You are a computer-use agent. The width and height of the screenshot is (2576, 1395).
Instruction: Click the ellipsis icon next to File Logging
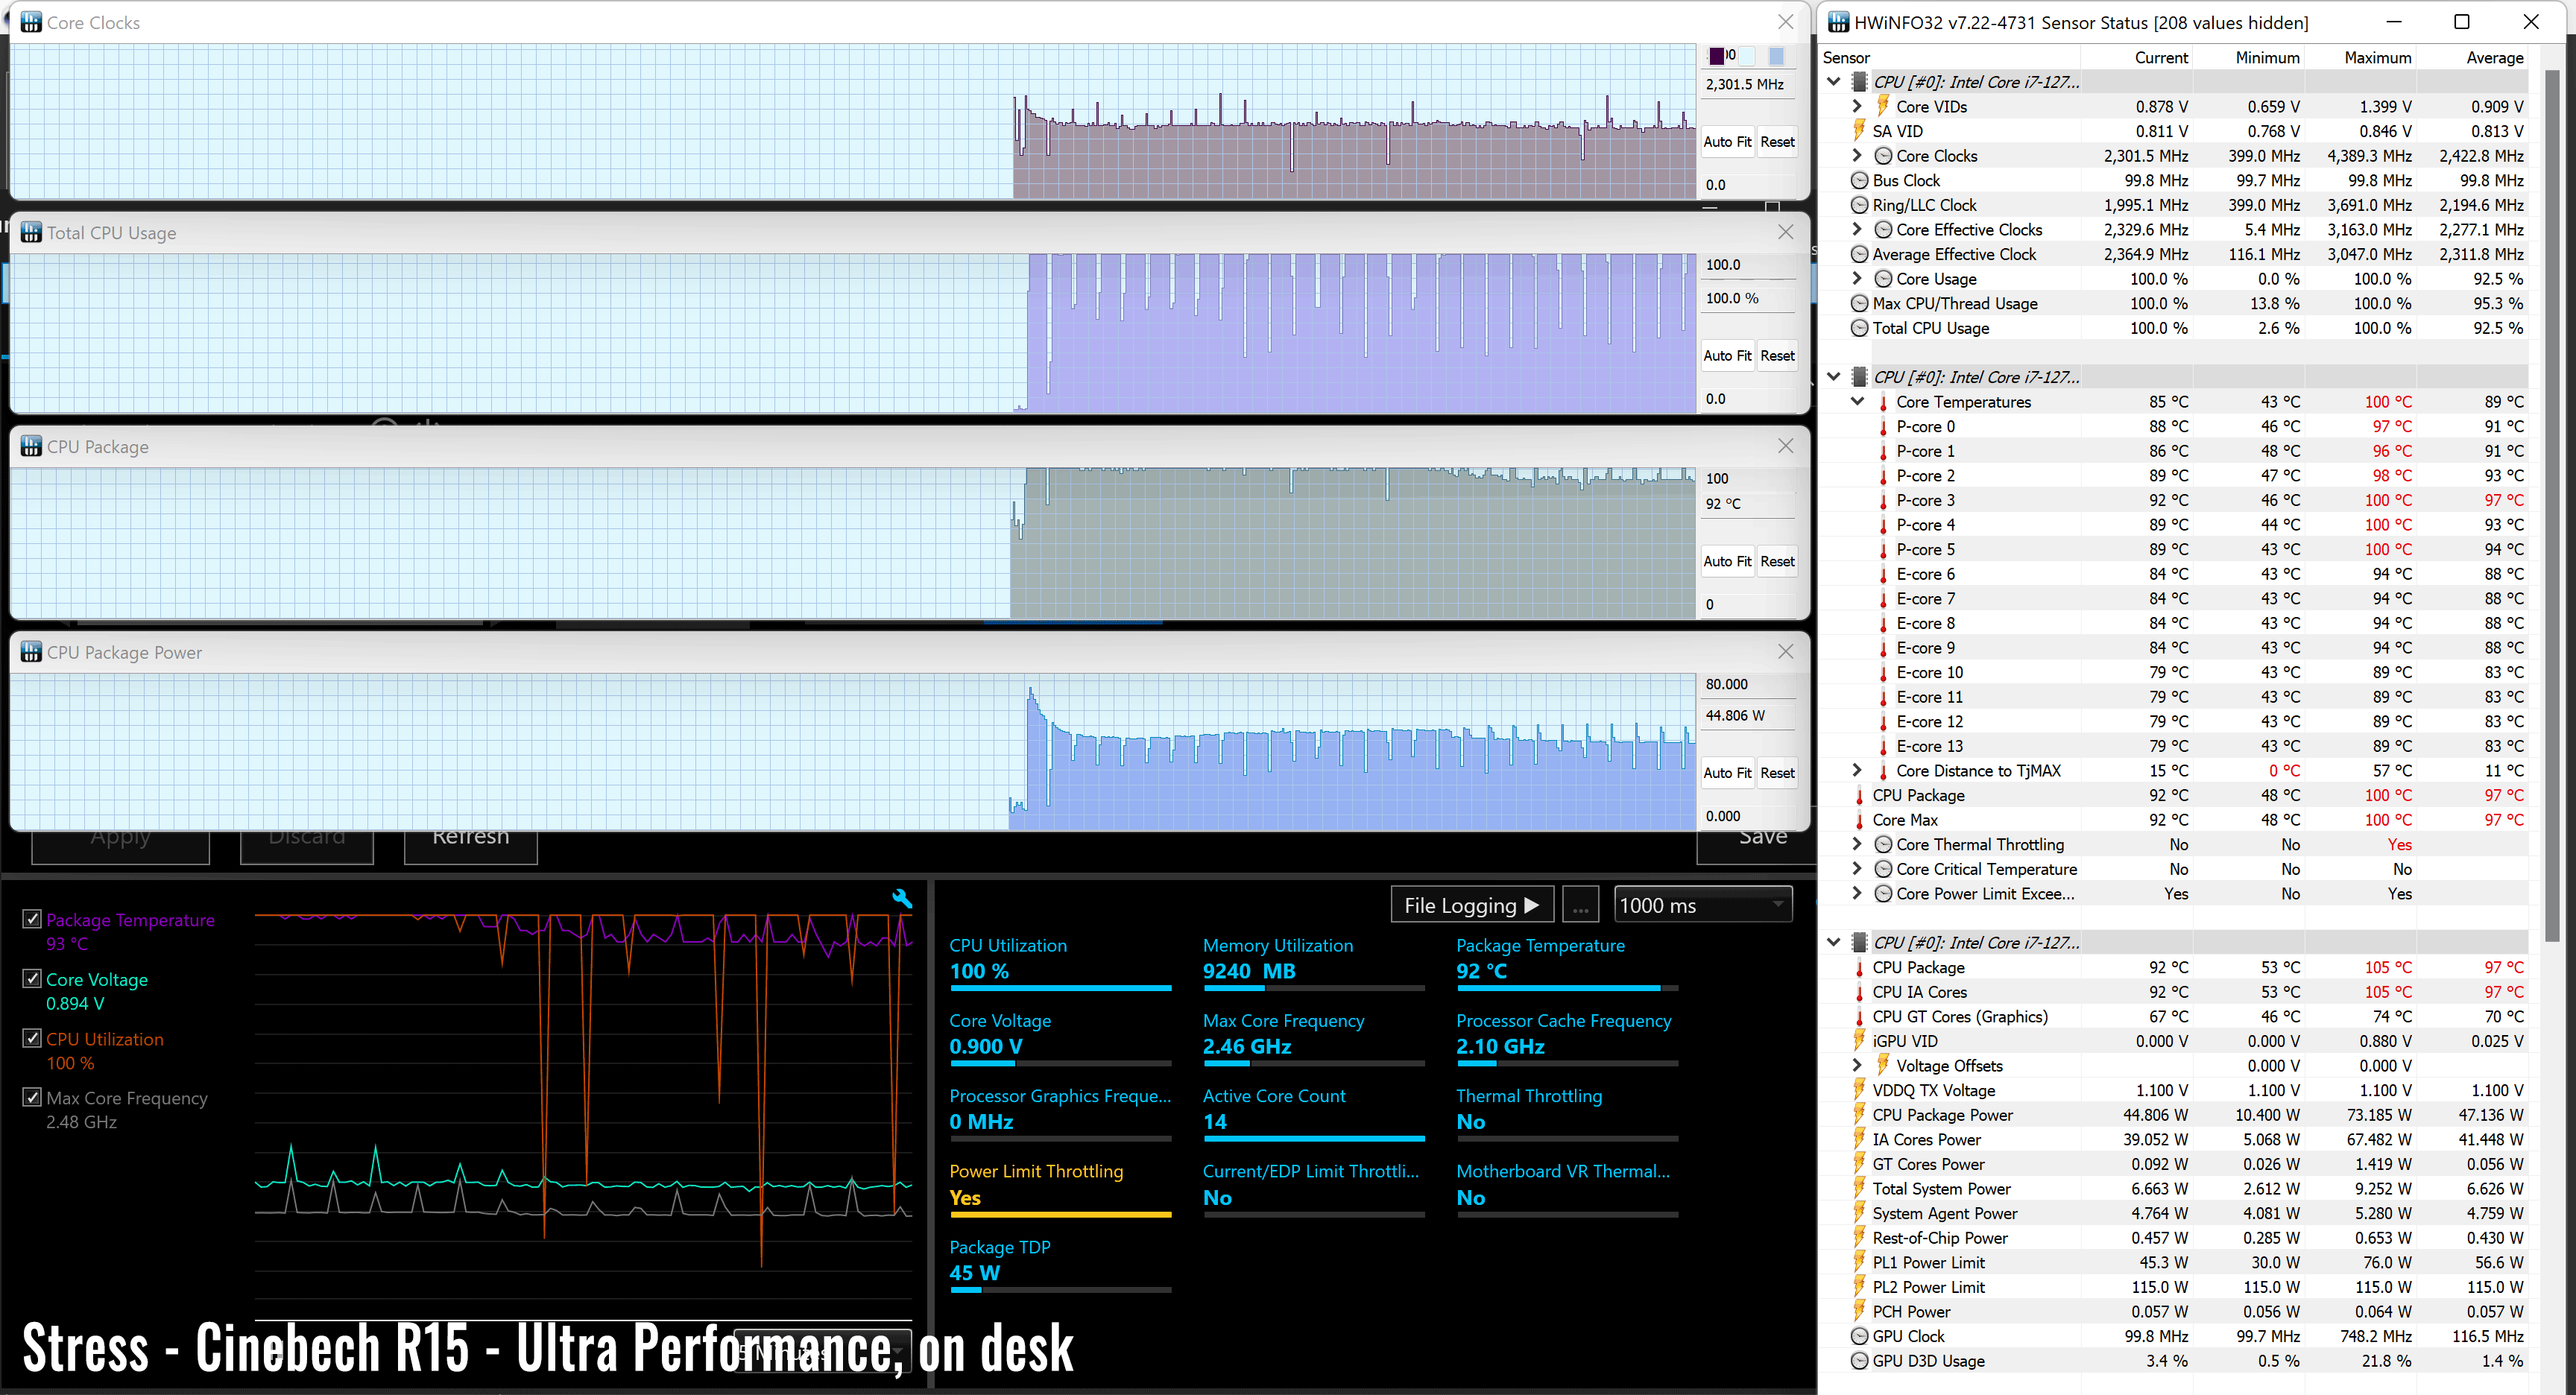click(1580, 905)
